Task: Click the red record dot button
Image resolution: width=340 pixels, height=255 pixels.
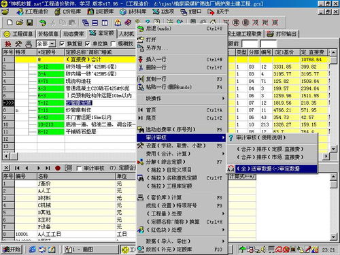Action: pyautogui.click(x=58, y=168)
